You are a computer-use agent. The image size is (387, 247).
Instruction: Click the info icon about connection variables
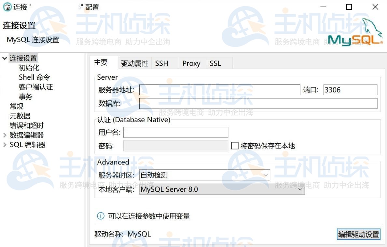101,216
